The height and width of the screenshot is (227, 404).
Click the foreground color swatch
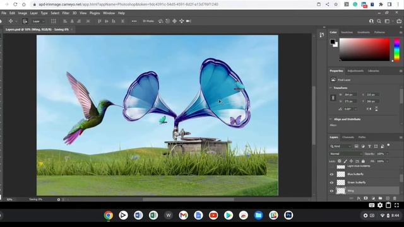tap(333, 42)
